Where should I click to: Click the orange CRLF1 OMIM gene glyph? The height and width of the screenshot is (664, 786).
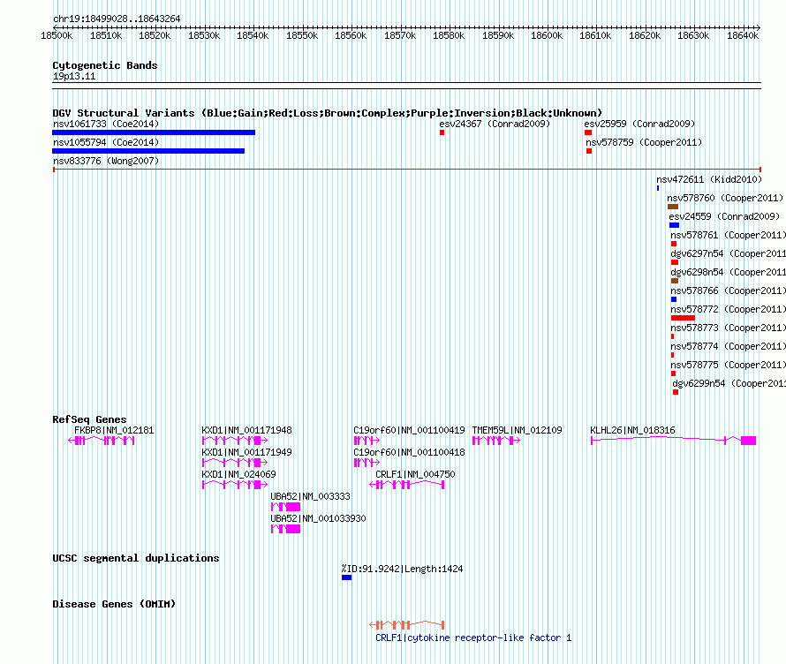coord(407,624)
